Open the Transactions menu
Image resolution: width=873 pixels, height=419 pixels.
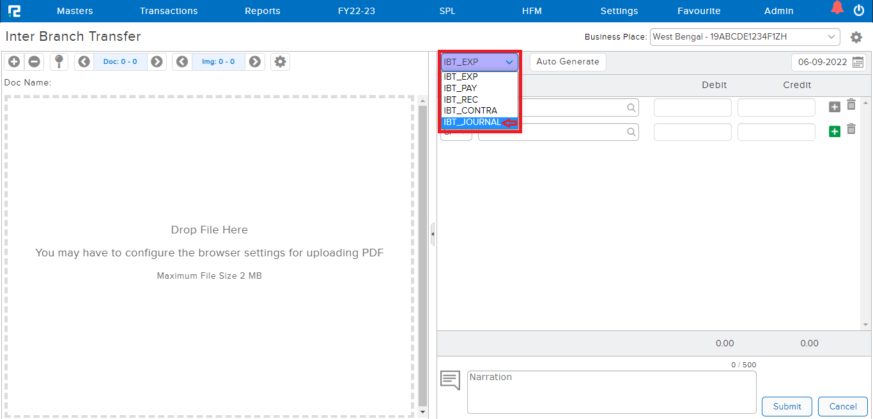(x=169, y=11)
